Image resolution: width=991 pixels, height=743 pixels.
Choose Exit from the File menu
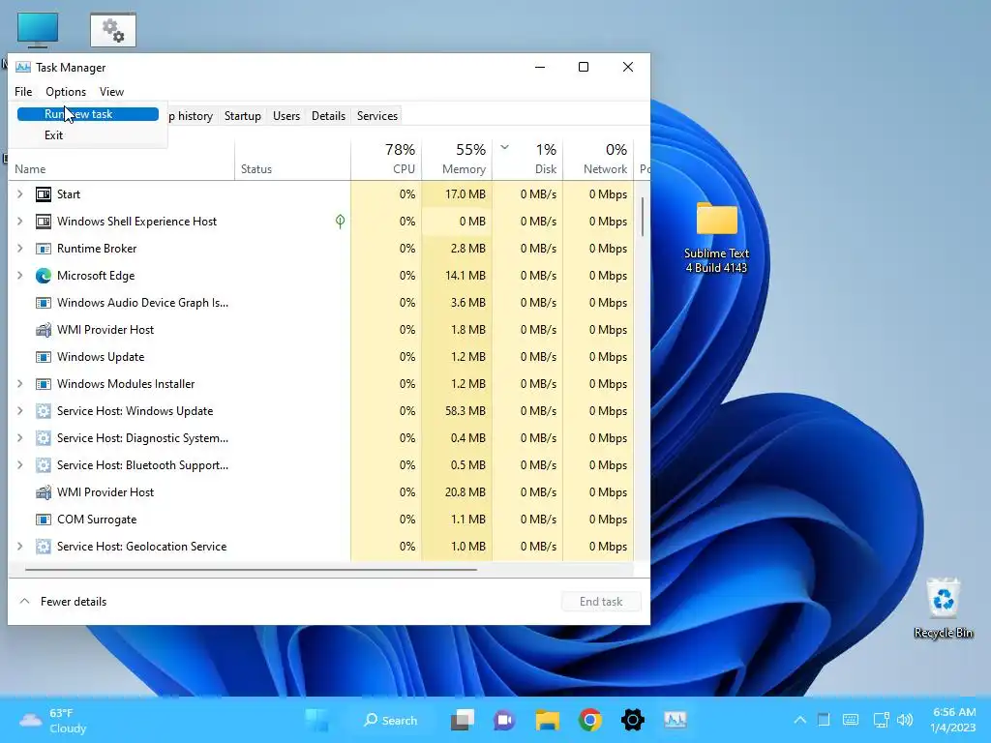pyautogui.click(x=88, y=135)
